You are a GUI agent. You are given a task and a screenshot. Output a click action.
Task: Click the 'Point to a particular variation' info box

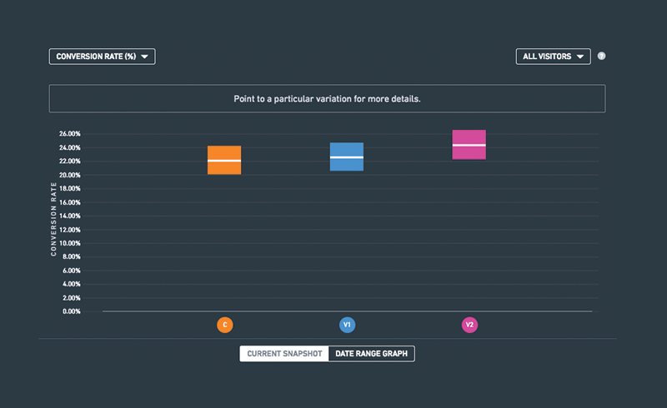tap(327, 98)
